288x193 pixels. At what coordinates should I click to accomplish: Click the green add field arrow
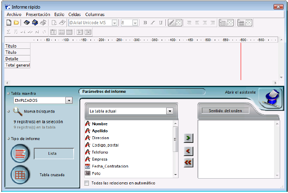point(188,138)
